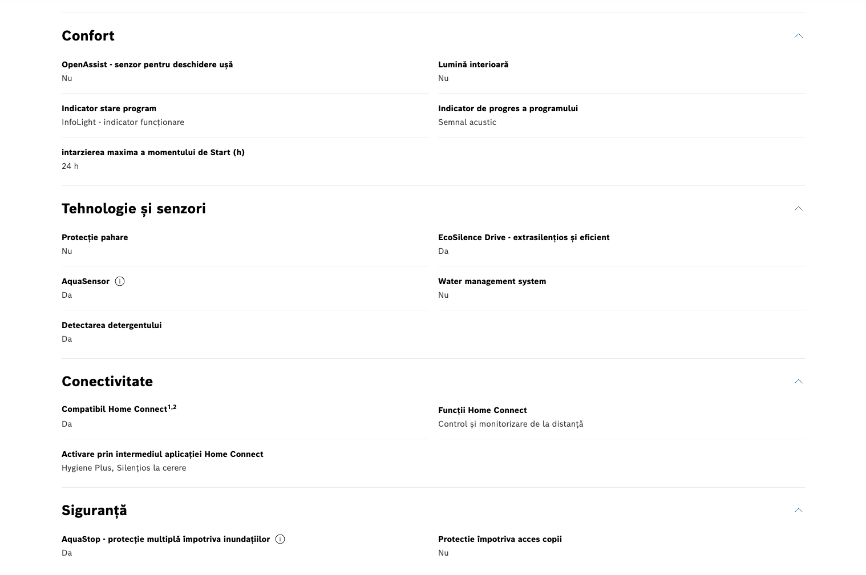Click the Conectivitate heading
Viewport: 866px width, 575px height.
(107, 382)
